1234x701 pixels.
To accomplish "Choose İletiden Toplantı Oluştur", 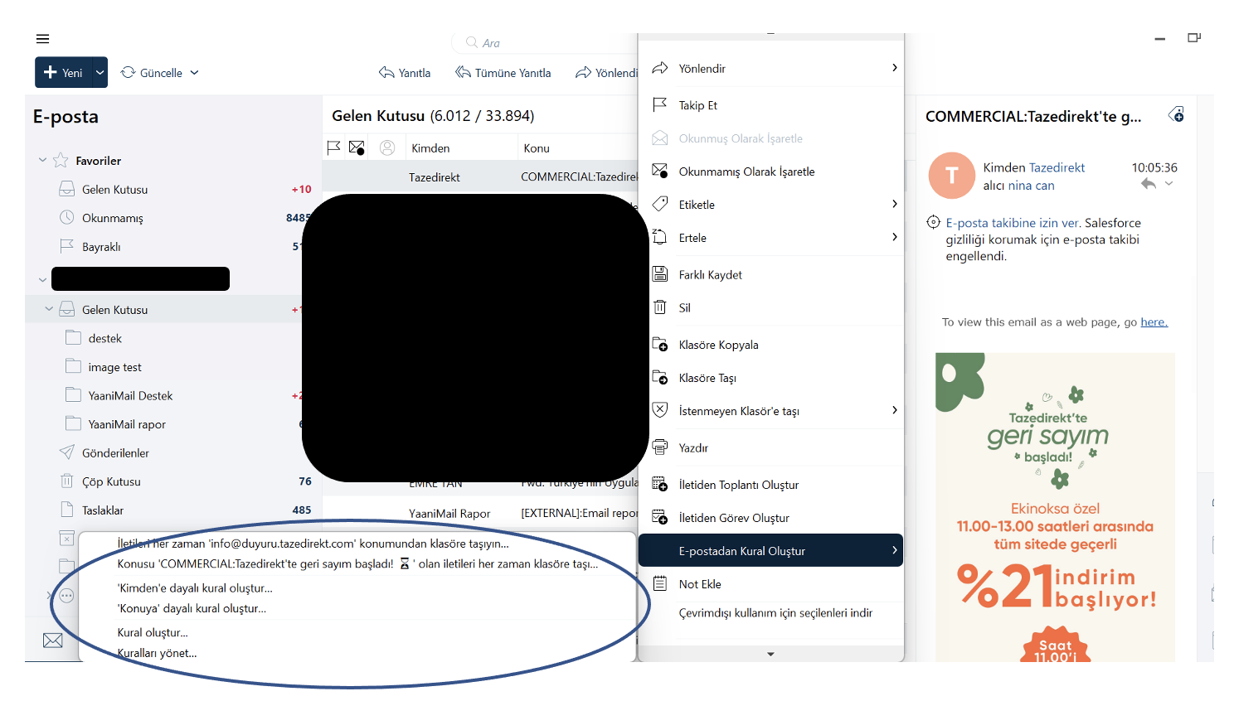I will [771, 485].
